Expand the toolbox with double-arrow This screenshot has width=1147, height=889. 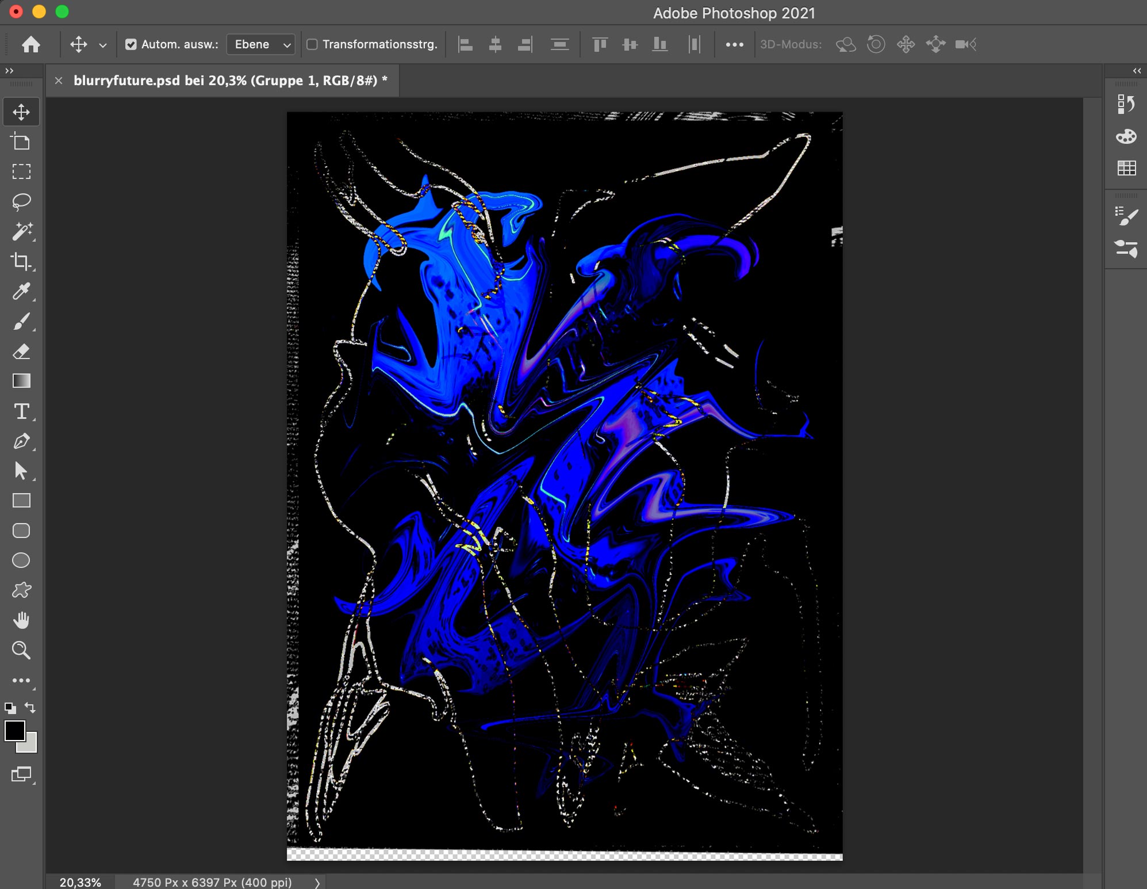click(x=9, y=71)
